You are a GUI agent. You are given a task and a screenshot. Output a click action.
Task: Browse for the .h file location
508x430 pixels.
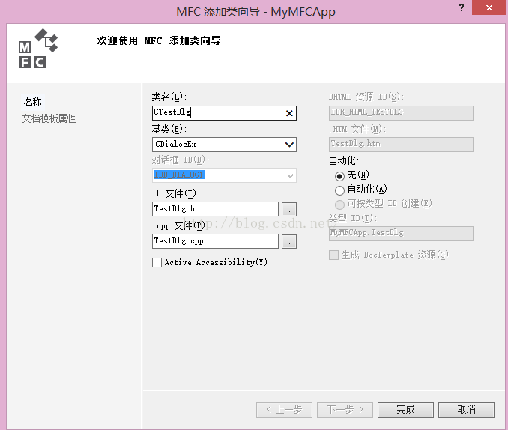tap(289, 209)
